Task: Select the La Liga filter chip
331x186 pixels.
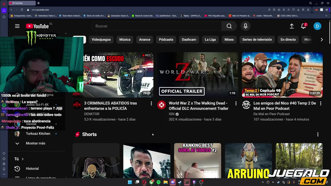Action: point(210,40)
